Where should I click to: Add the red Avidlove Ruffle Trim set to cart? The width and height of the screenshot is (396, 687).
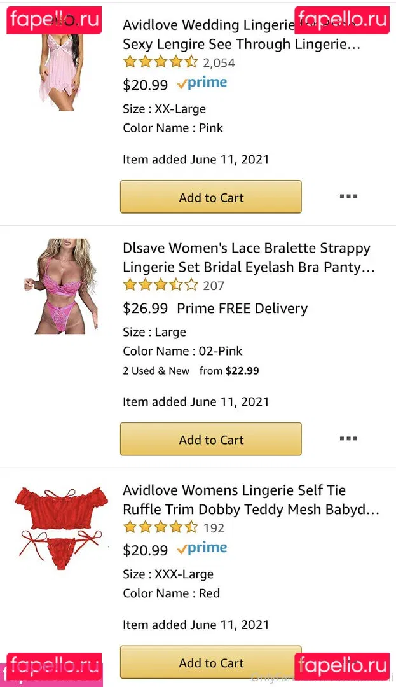[x=210, y=663]
